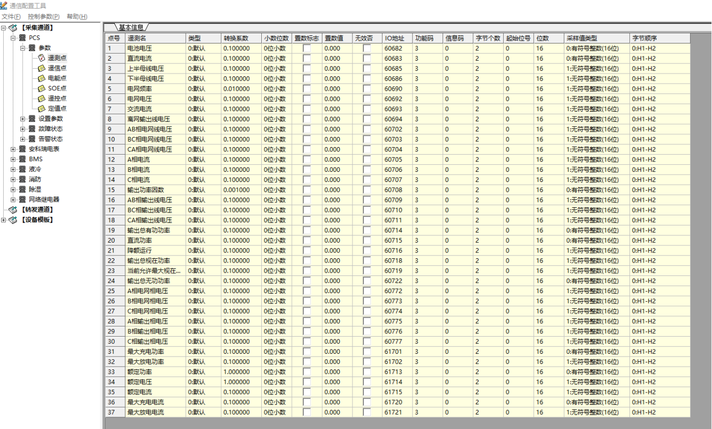Switch to the 基本信息 tab
This screenshot has height=429, width=712.
coord(131,27)
